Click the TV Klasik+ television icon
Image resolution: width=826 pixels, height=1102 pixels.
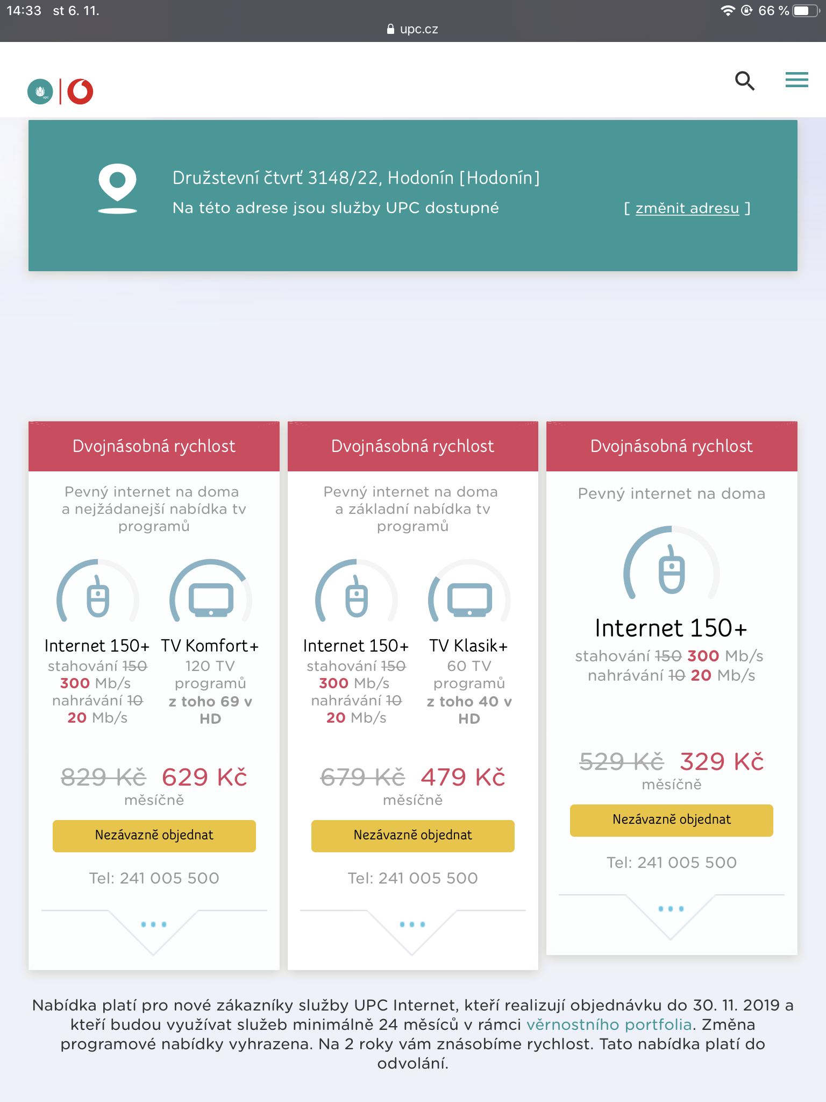469,598
